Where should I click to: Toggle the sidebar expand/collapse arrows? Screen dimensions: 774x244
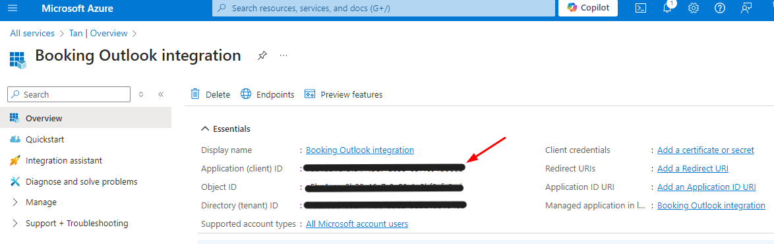click(141, 94)
